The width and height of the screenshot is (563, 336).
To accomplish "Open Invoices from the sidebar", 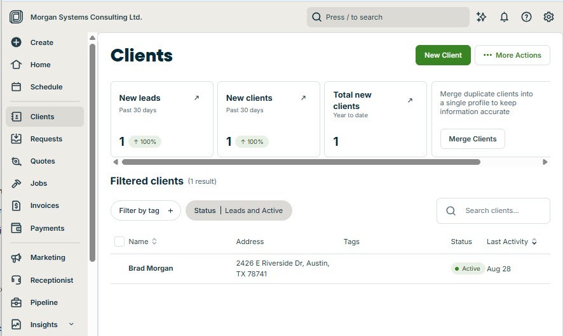I will pos(44,205).
